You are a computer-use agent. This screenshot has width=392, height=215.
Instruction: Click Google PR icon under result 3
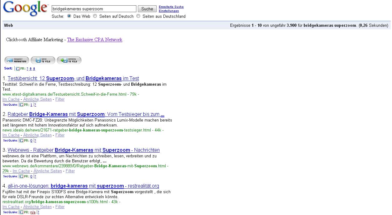click(21, 176)
